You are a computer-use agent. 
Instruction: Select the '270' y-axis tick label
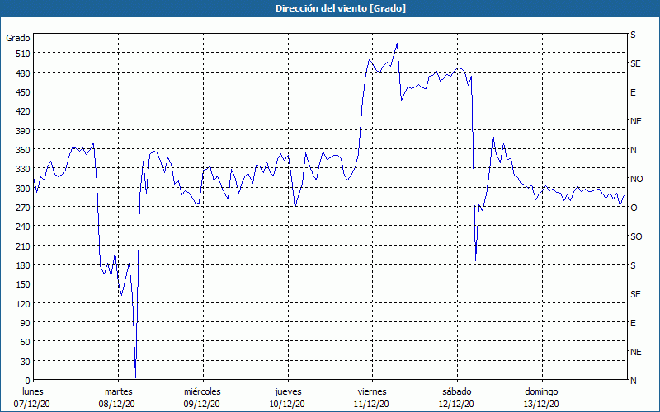[x=23, y=208]
